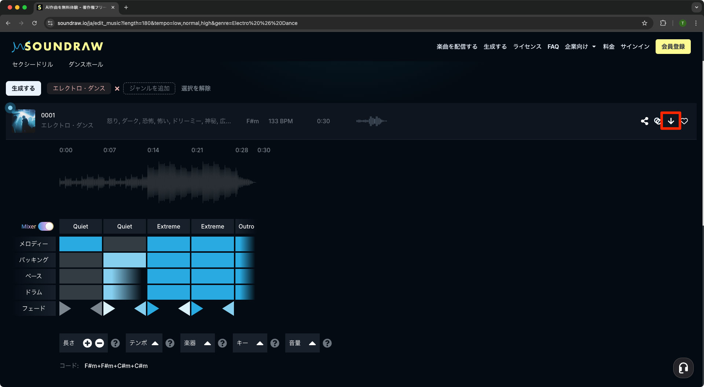Open the Chrome three-dot menu

(696, 23)
